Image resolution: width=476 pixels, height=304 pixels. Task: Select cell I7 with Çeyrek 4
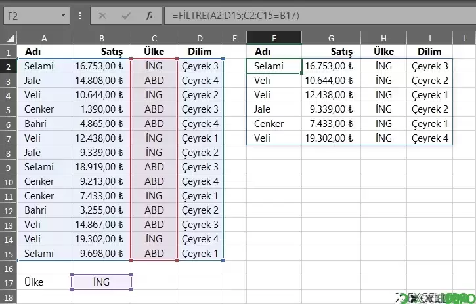click(429, 138)
